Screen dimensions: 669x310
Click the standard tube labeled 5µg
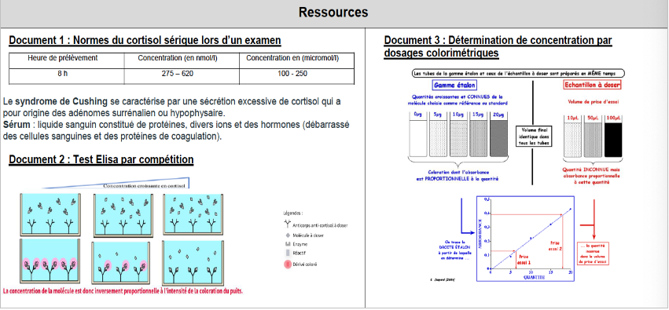pyautogui.click(x=437, y=134)
